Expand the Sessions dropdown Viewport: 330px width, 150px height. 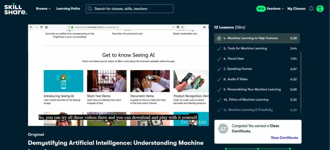[275, 9]
